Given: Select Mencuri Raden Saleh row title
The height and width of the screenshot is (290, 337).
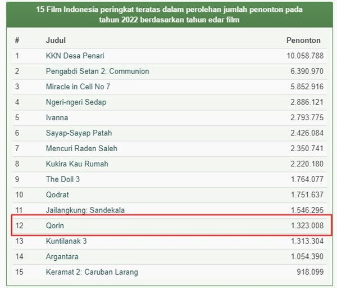Looking at the screenshot, I should [81, 148].
